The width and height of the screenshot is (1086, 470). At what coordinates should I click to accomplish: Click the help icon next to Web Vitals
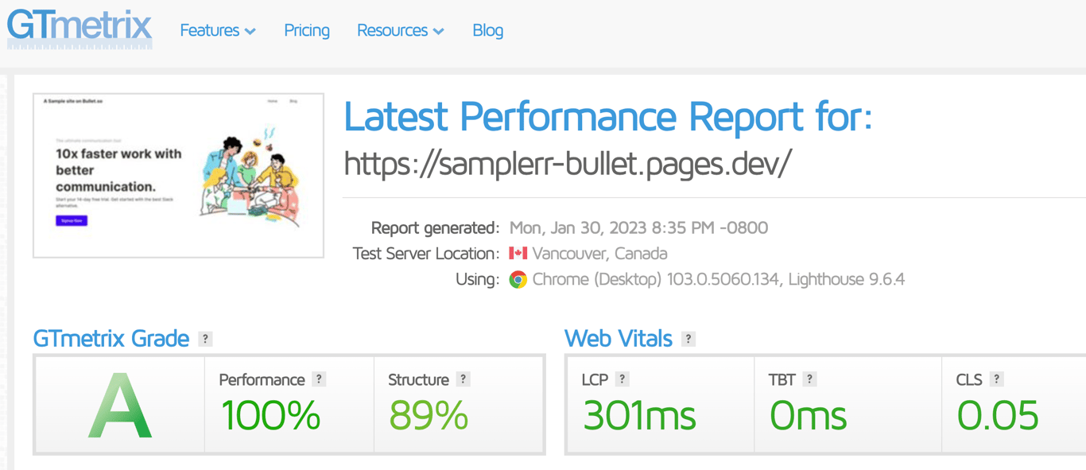[688, 339]
